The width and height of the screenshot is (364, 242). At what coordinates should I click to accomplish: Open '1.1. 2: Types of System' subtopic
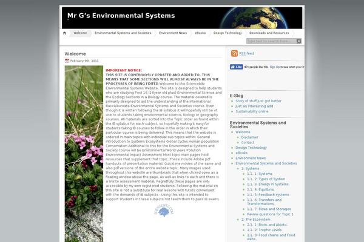coord(266,179)
